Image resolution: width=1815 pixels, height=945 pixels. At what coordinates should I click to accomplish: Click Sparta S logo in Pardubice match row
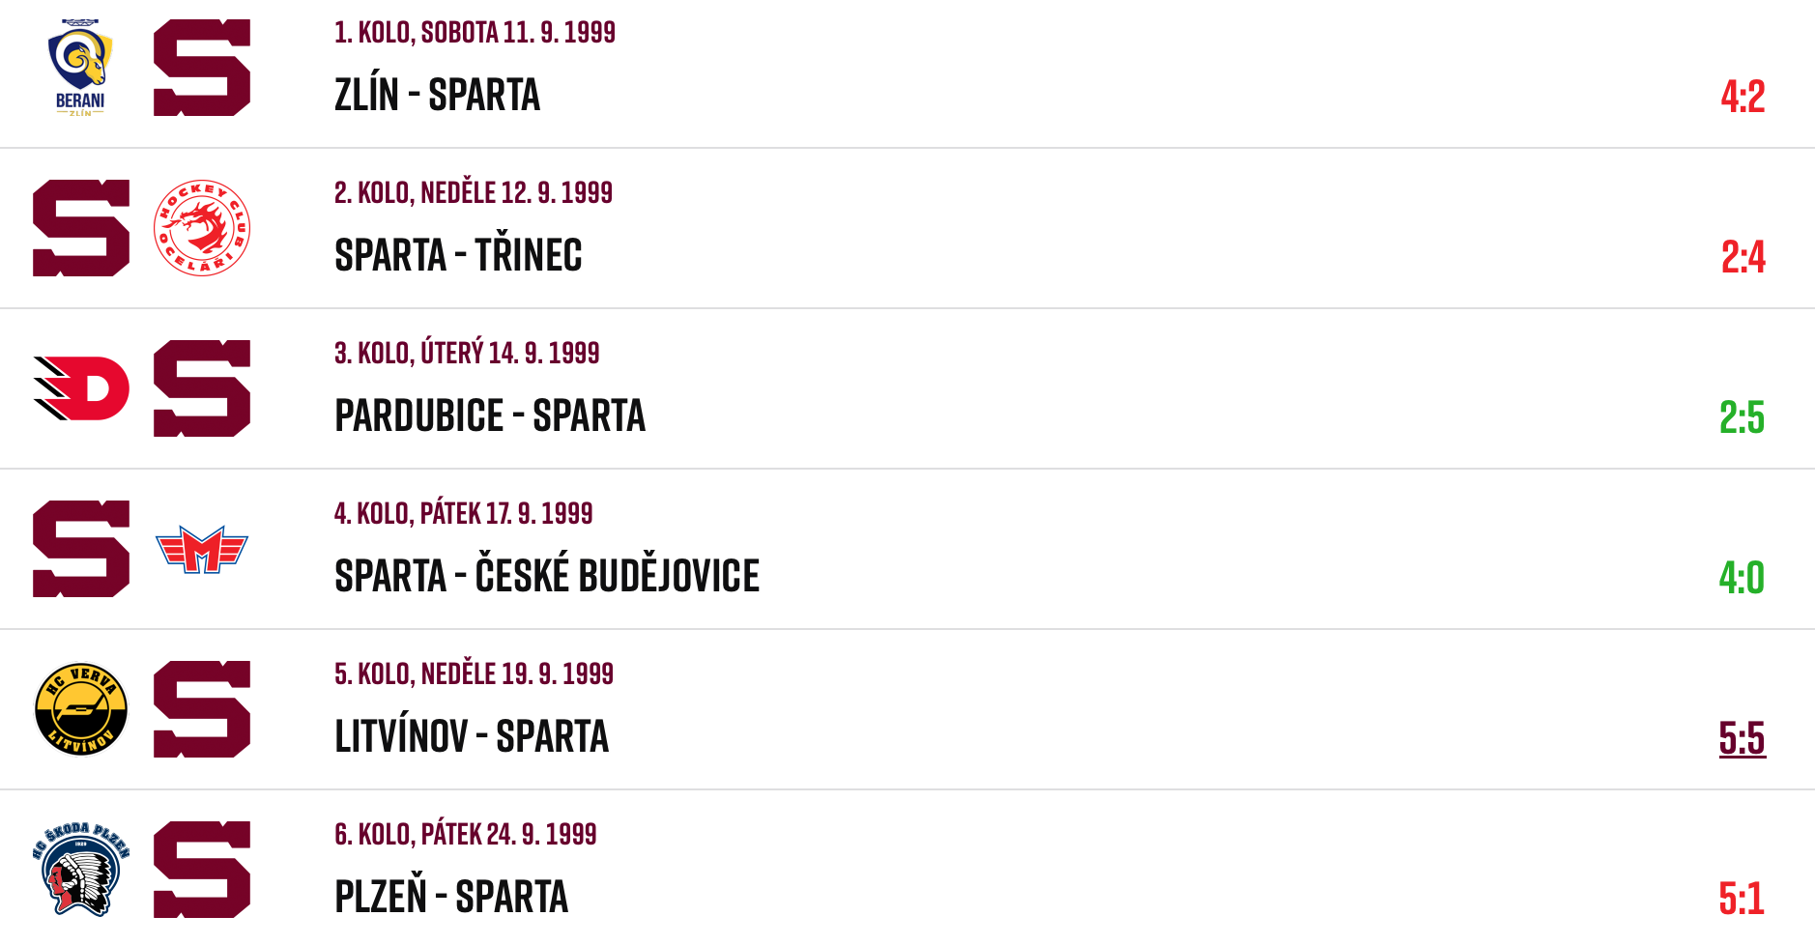pyautogui.click(x=202, y=388)
